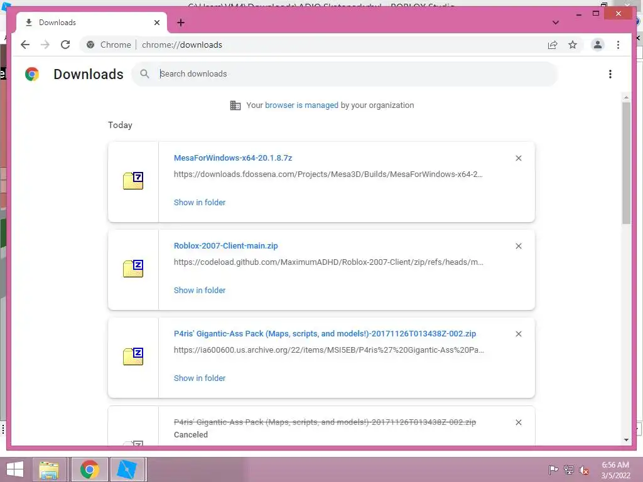This screenshot has width=643, height=482.
Task: Show completed P4ris' pack zip in folder
Action: point(200,378)
